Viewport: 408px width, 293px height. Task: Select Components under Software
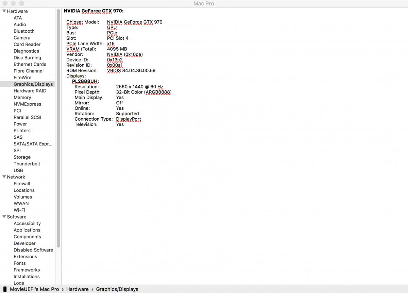27,237
